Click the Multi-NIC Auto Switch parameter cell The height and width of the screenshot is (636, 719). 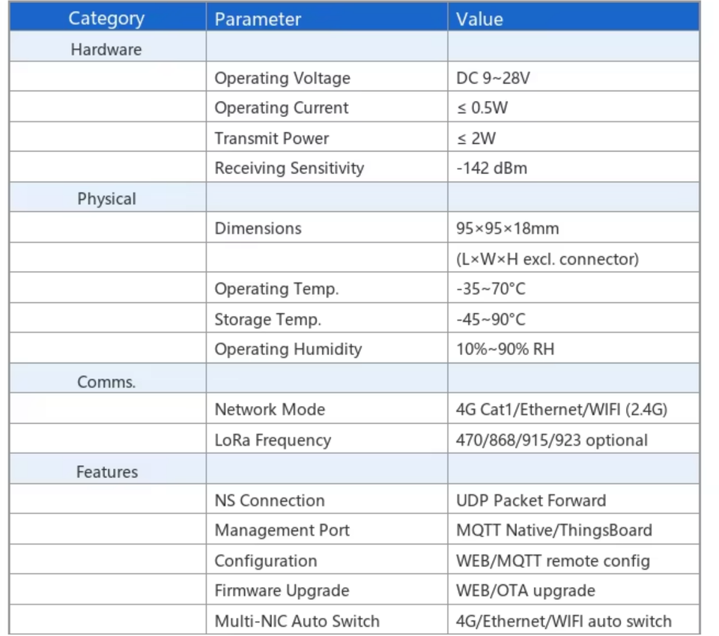(327, 620)
